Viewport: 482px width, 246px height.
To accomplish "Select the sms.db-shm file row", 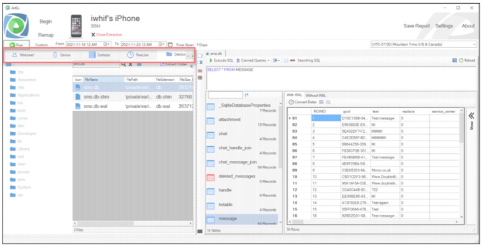I will [133, 97].
